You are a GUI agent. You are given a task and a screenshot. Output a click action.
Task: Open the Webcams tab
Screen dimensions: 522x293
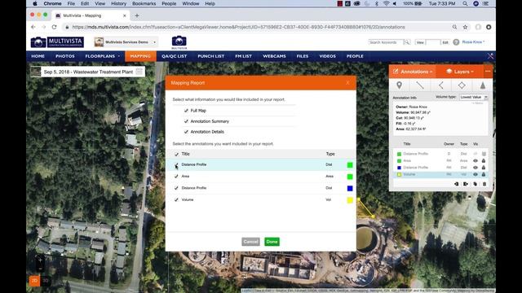pos(274,56)
